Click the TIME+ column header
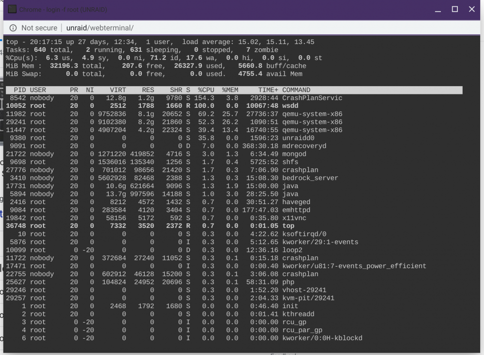The image size is (484, 355). (x=268, y=90)
